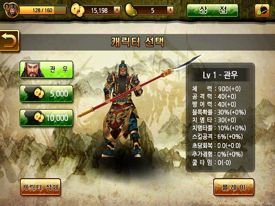Viewport: 275px width, 206px height.
Task: Start the game with 플레이 button
Action: pos(234,187)
